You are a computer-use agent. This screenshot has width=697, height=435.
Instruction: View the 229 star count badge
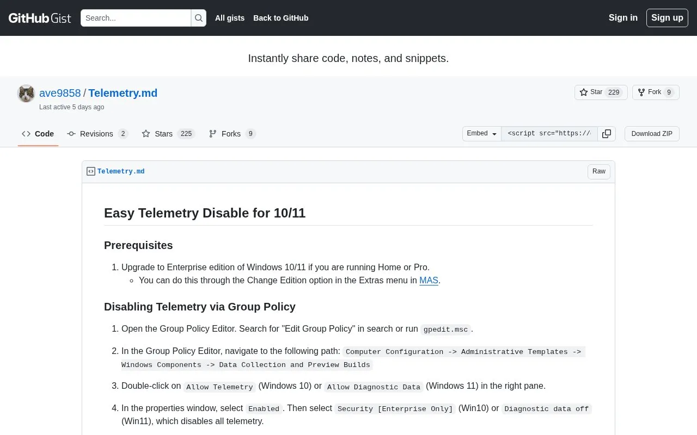pyautogui.click(x=614, y=92)
